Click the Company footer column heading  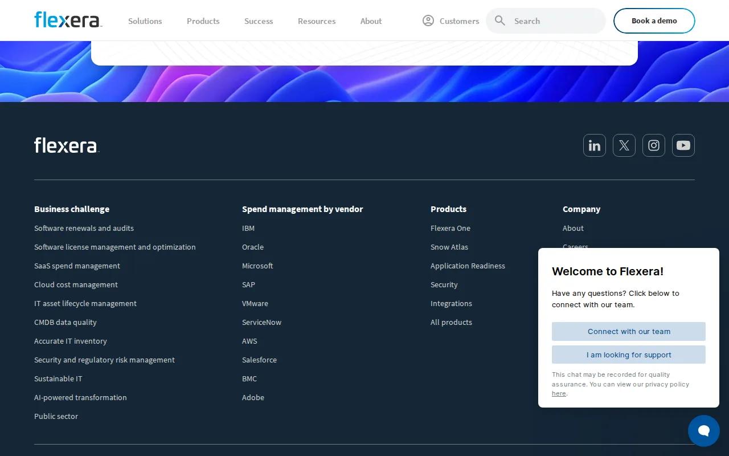[x=581, y=209]
